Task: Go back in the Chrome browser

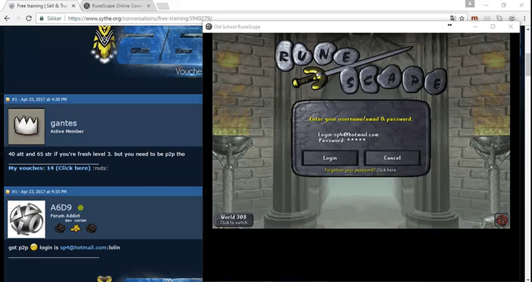Action: (x=7, y=19)
